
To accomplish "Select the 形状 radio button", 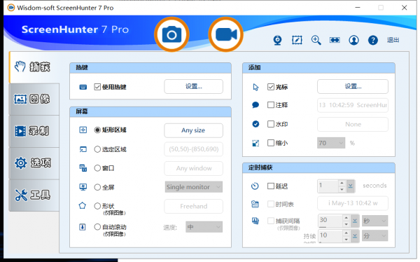I will pyautogui.click(x=97, y=206).
